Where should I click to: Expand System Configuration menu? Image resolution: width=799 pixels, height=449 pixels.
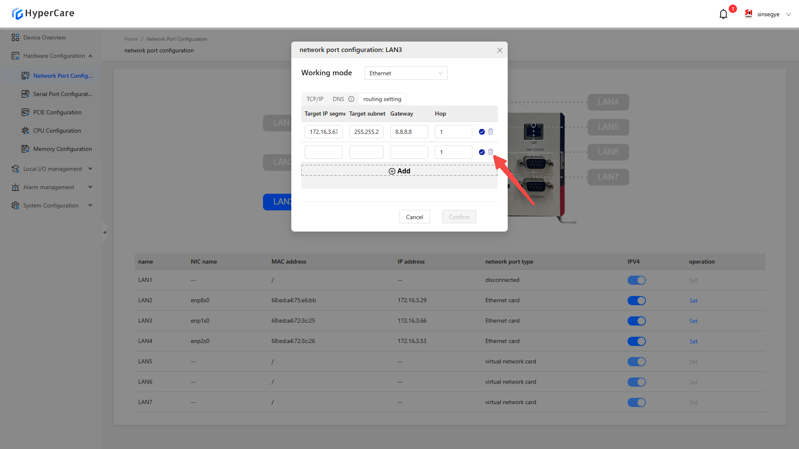pos(52,205)
